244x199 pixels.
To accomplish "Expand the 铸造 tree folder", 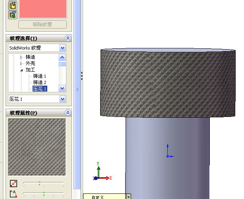I will coord(21,57).
